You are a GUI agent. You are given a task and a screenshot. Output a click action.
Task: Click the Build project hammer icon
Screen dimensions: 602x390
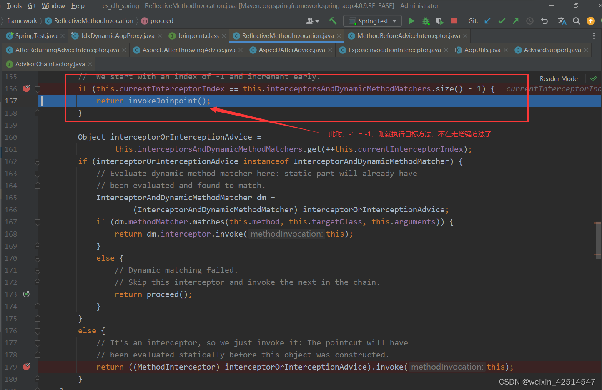pos(333,21)
